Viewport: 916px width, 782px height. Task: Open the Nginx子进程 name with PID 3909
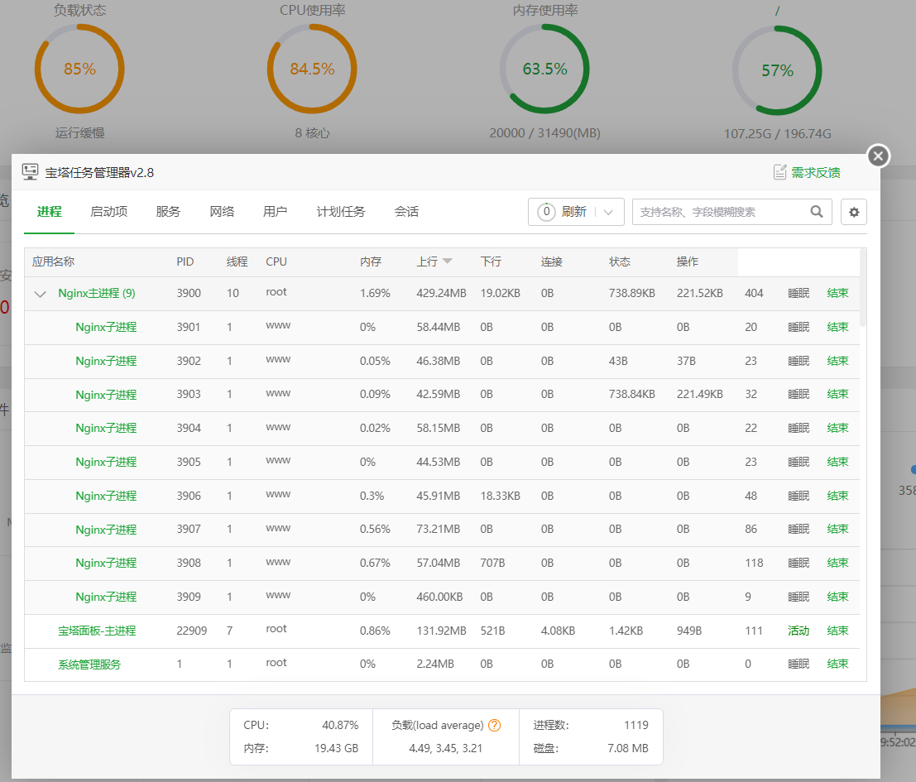click(106, 597)
